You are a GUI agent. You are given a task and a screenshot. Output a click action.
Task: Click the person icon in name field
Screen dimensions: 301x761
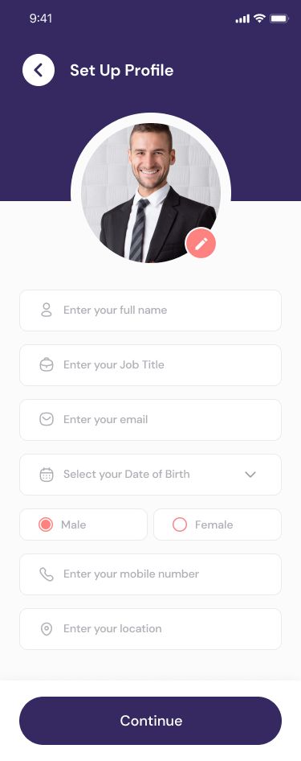coord(47,311)
